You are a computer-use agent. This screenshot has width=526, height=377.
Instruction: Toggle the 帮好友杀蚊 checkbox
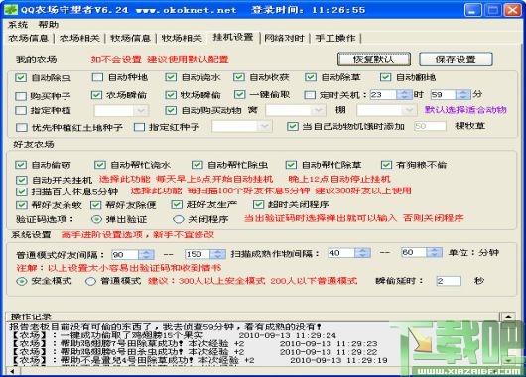22,205
